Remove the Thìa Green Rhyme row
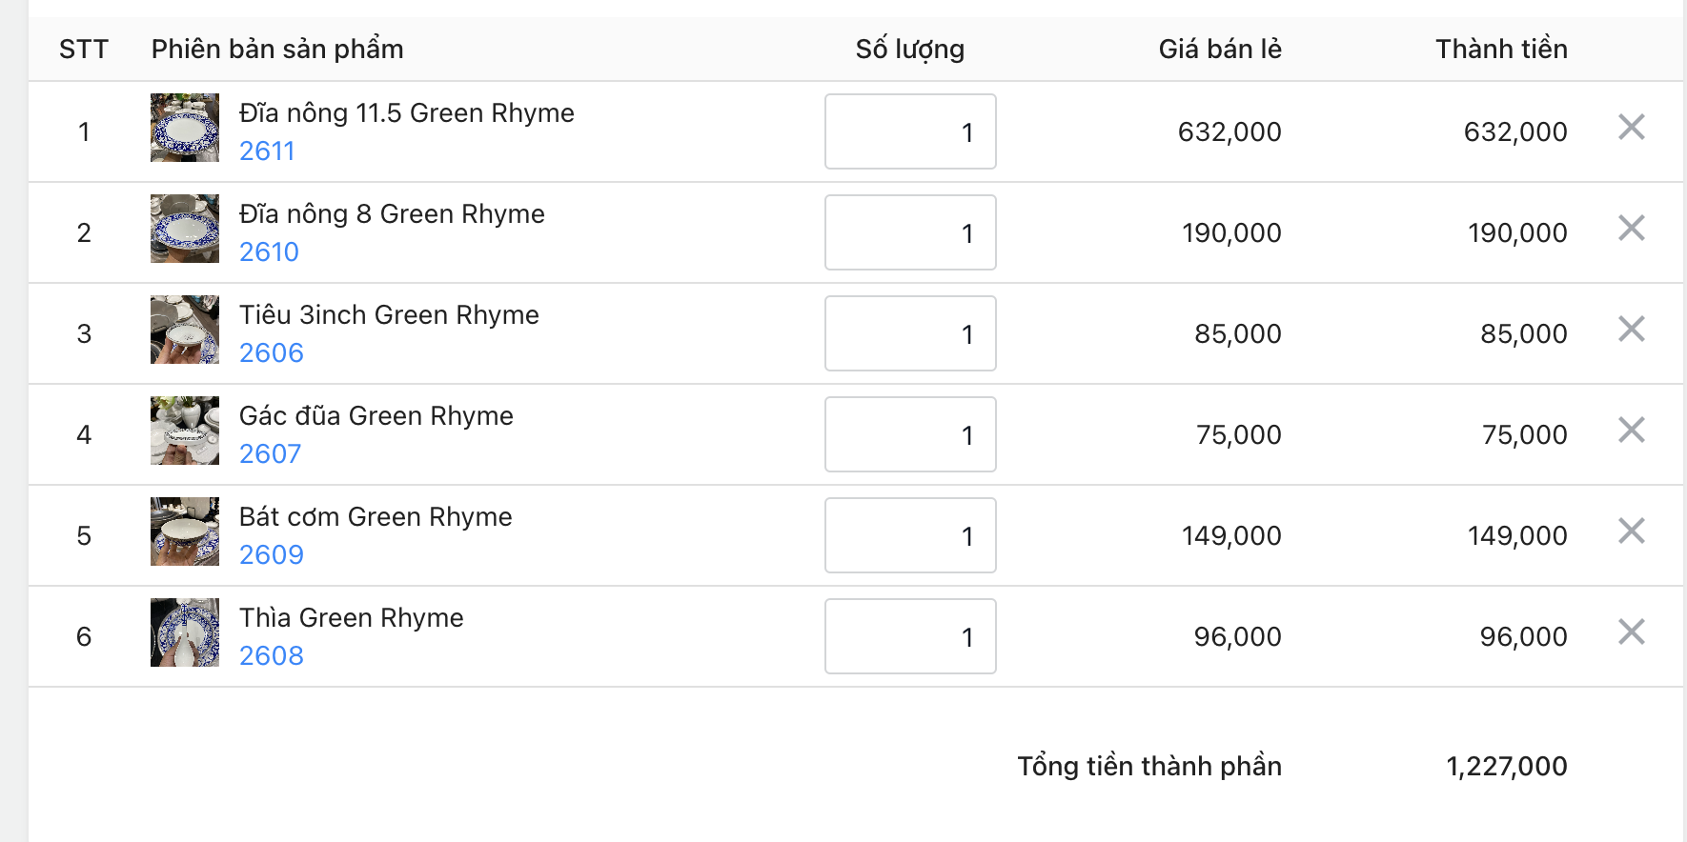This screenshot has height=842, width=1687. click(1631, 631)
